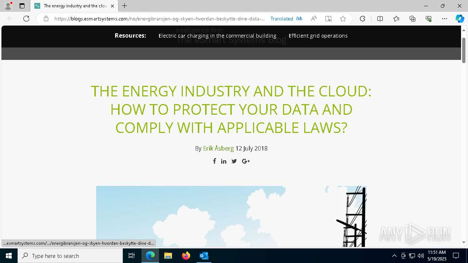Open the Windows Start menu

pyautogui.click(x=9, y=256)
